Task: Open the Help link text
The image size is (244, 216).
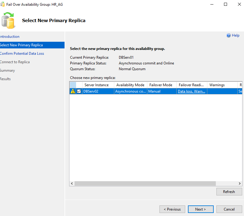Action: click(236, 35)
